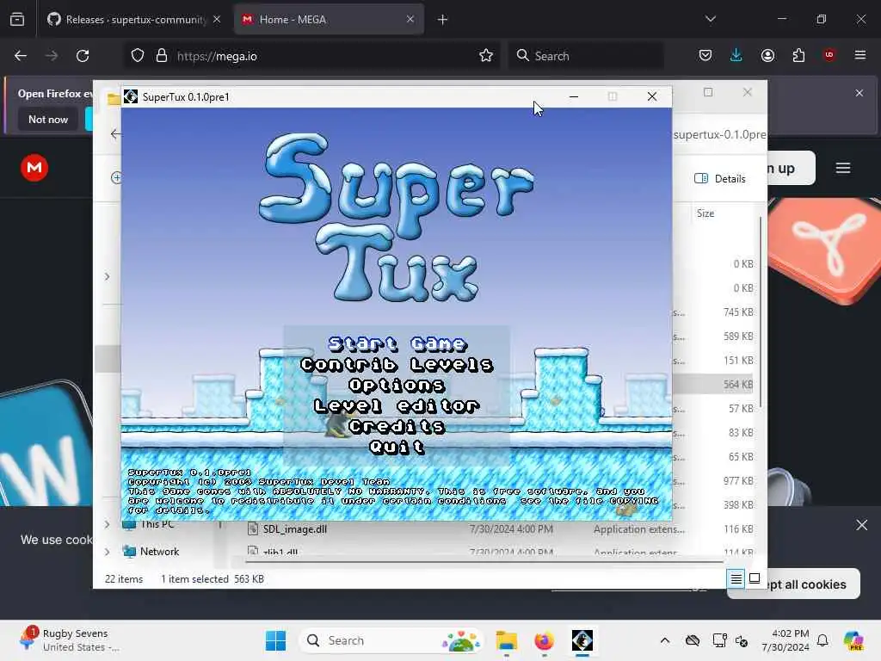The image size is (881, 661).
Task: Click the MEGA logo
Action: pos(34,168)
